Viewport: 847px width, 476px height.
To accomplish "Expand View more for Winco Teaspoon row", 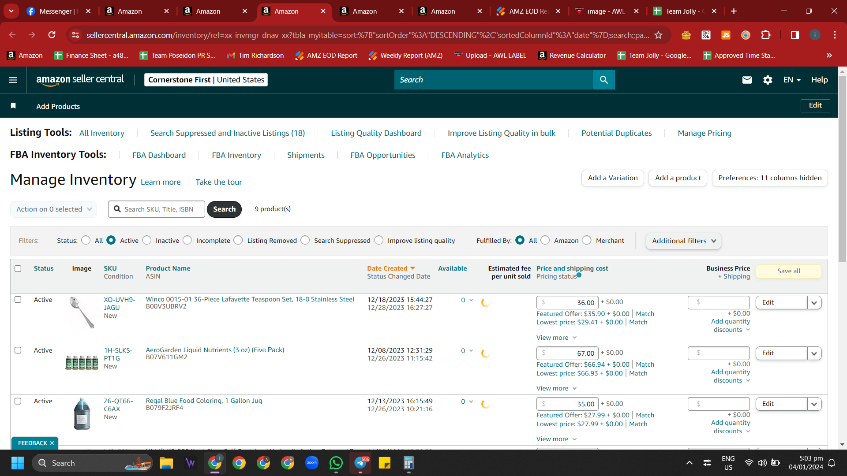I will 557,338.
